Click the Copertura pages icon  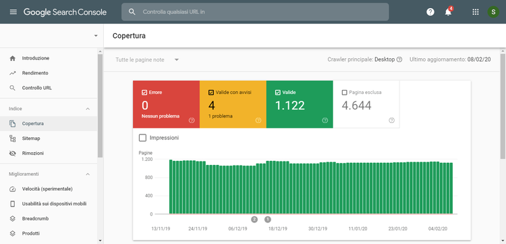coord(13,124)
